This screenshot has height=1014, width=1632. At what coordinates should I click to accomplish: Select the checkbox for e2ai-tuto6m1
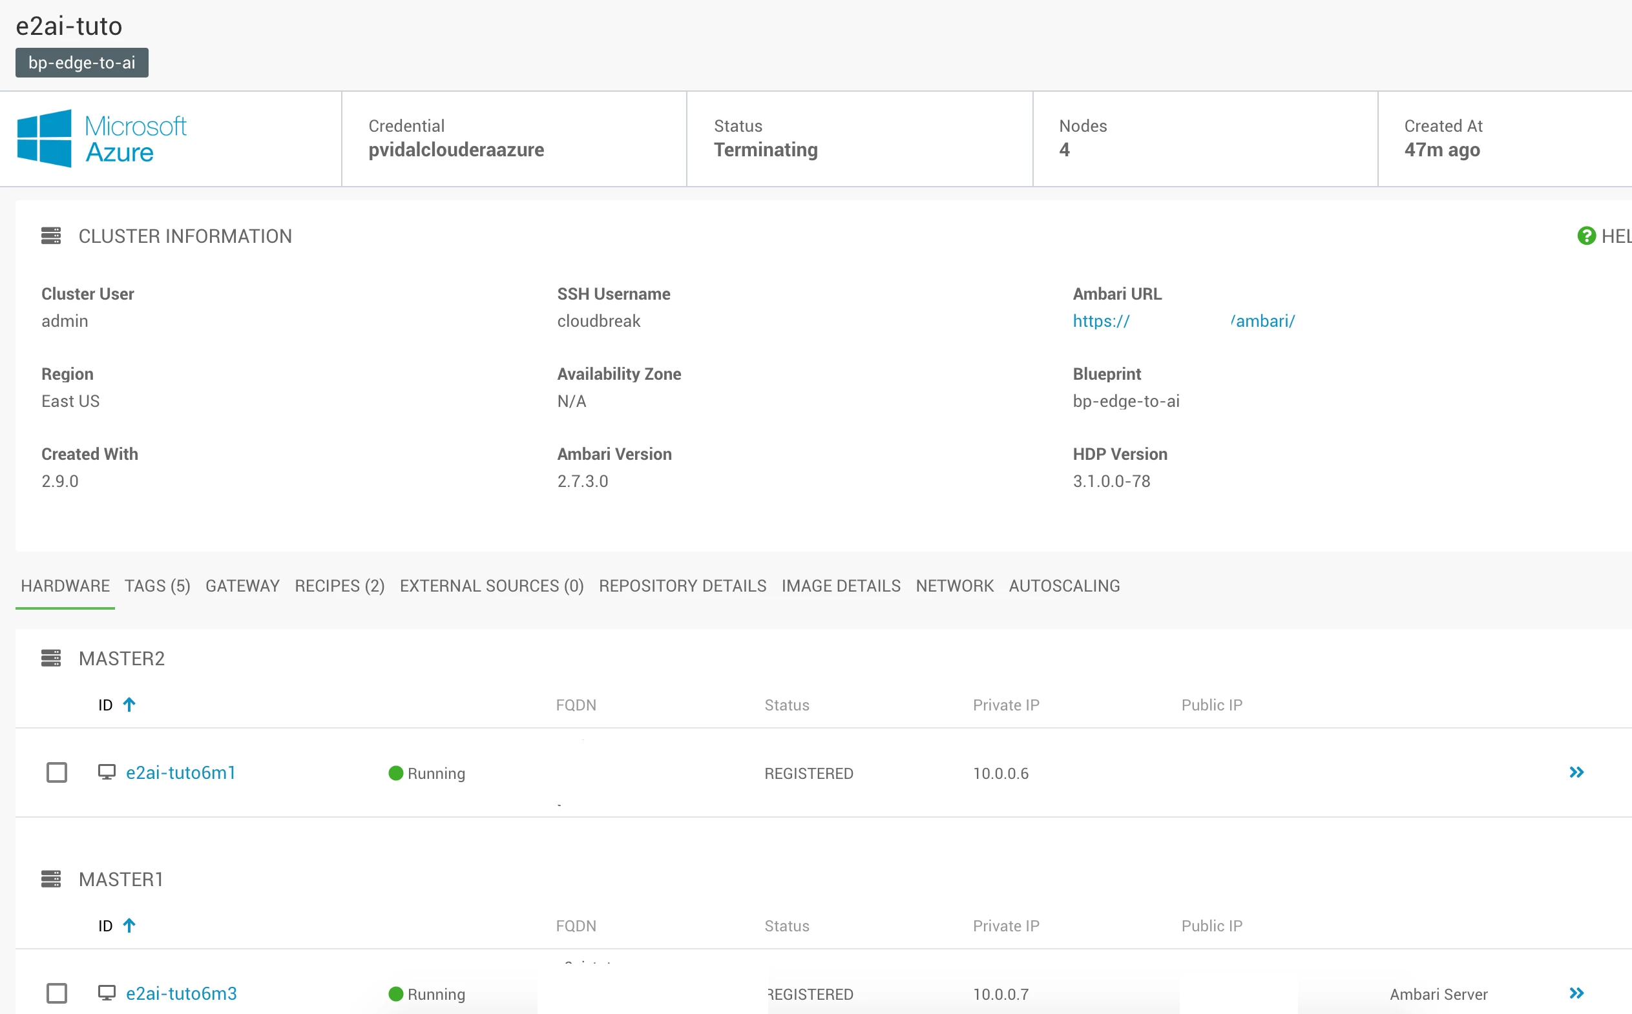[57, 772]
